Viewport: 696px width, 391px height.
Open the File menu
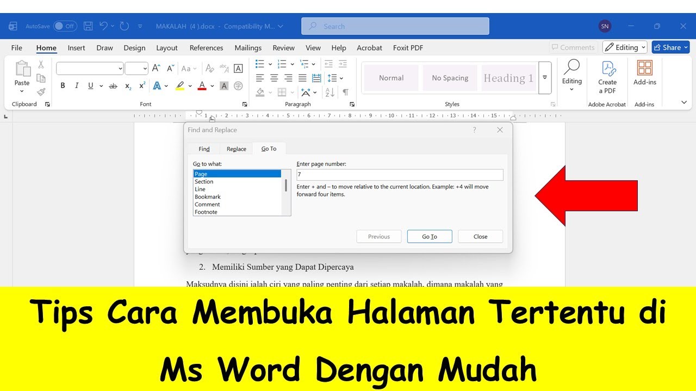pos(17,48)
